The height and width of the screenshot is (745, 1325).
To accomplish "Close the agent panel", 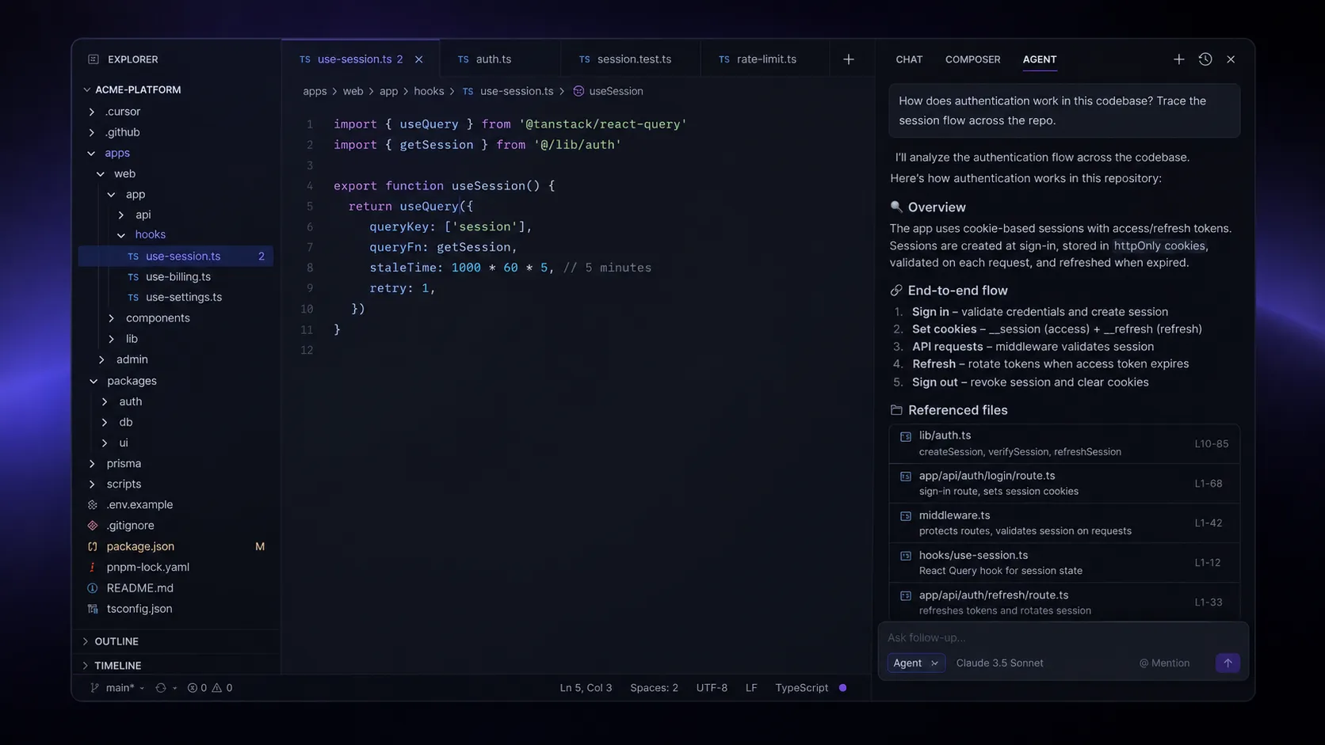I will point(1231,59).
